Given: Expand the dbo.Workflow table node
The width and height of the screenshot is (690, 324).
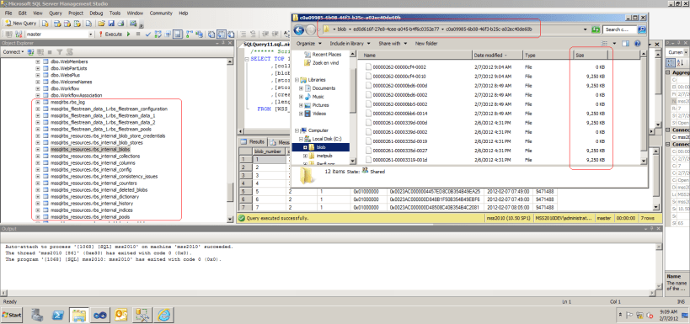Looking at the screenshot, I should [38, 88].
